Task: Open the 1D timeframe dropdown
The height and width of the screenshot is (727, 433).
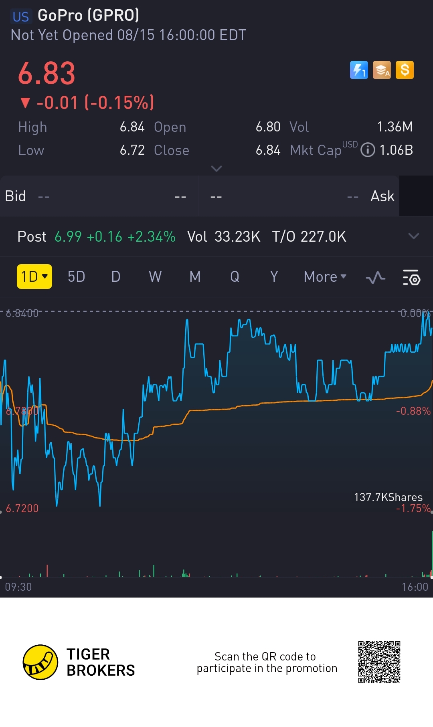Action: pyautogui.click(x=34, y=277)
